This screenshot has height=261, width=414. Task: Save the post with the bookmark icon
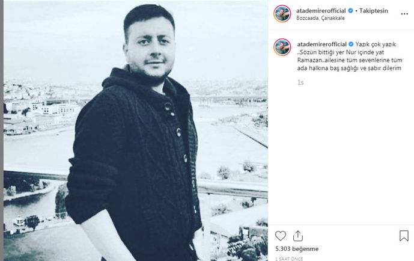pyautogui.click(x=404, y=236)
